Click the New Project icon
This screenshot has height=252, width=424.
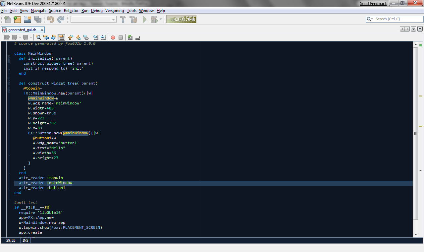point(17,20)
